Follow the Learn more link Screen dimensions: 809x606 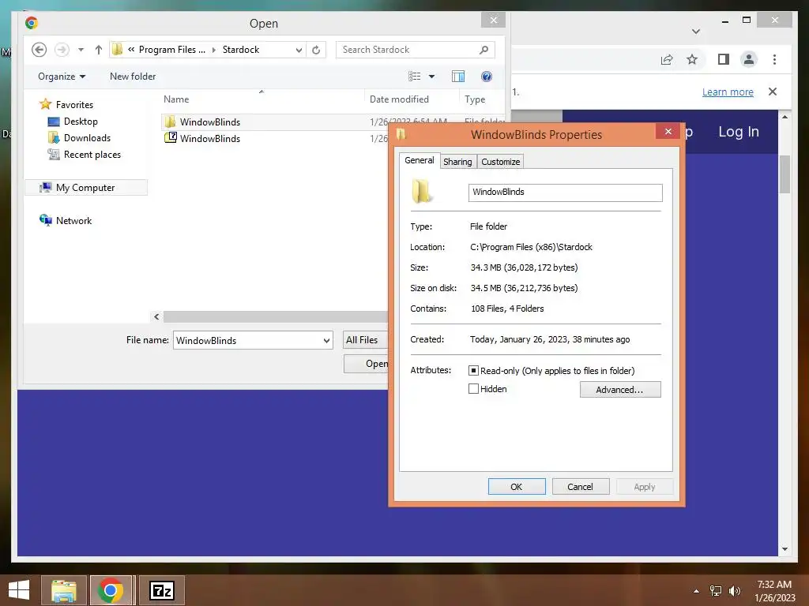[x=728, y=92]
